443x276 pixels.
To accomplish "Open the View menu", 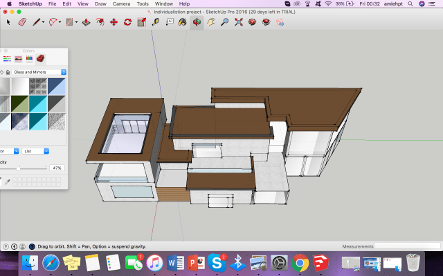I will [83, 4].
